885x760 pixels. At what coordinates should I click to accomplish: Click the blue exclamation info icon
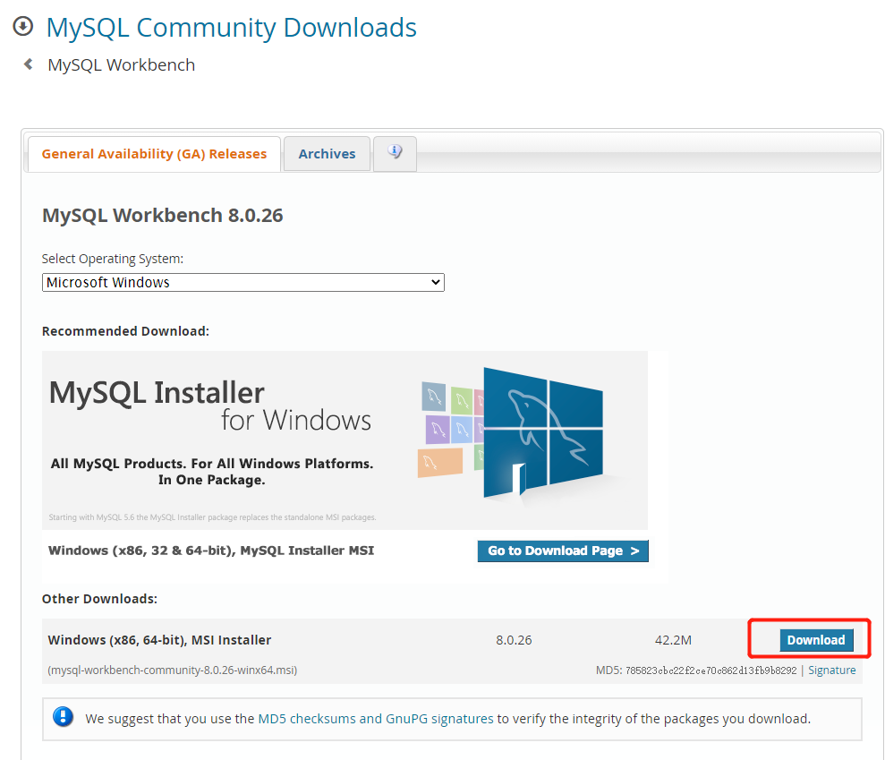click(64, 717)
